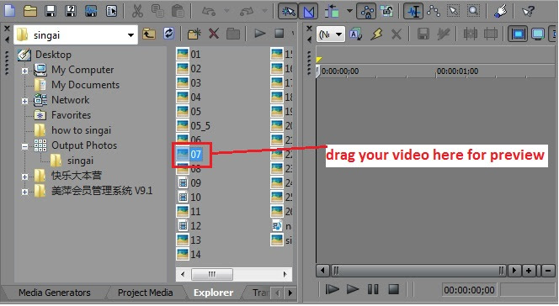Toggle the Auto Ripple button
Screen dimensions: 559x306
(x=332, y=12)
